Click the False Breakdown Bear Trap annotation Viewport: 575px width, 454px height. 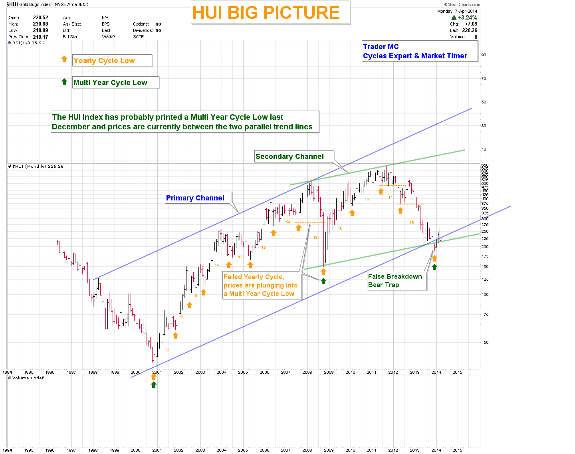pyautogui.click(x=397, y=281)
